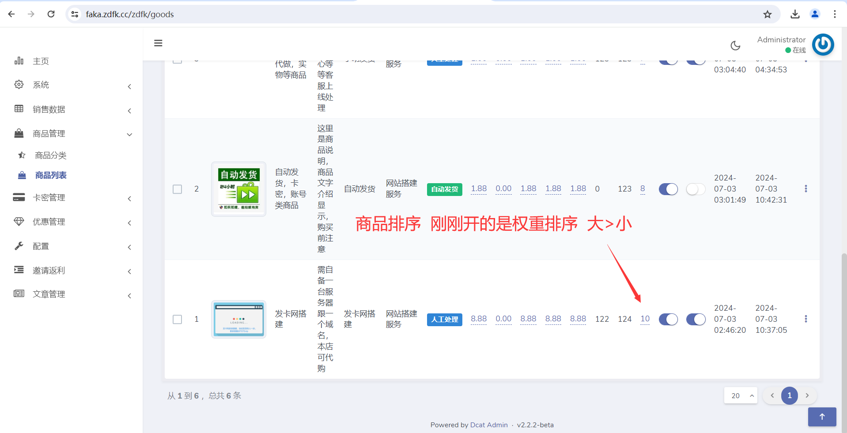847x433 pixels.
Task: Back to top arrow button
Action: tap(822, 417)
